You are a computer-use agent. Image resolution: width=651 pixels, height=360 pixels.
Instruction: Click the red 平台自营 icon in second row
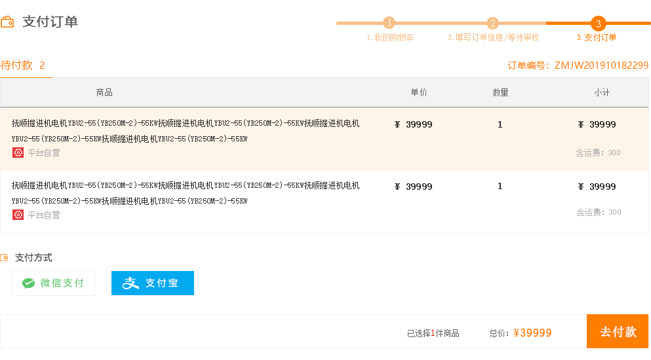click(18, 215)
